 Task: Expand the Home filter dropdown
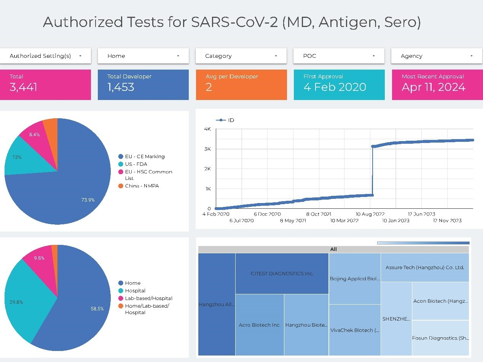[x=143, y=56]
